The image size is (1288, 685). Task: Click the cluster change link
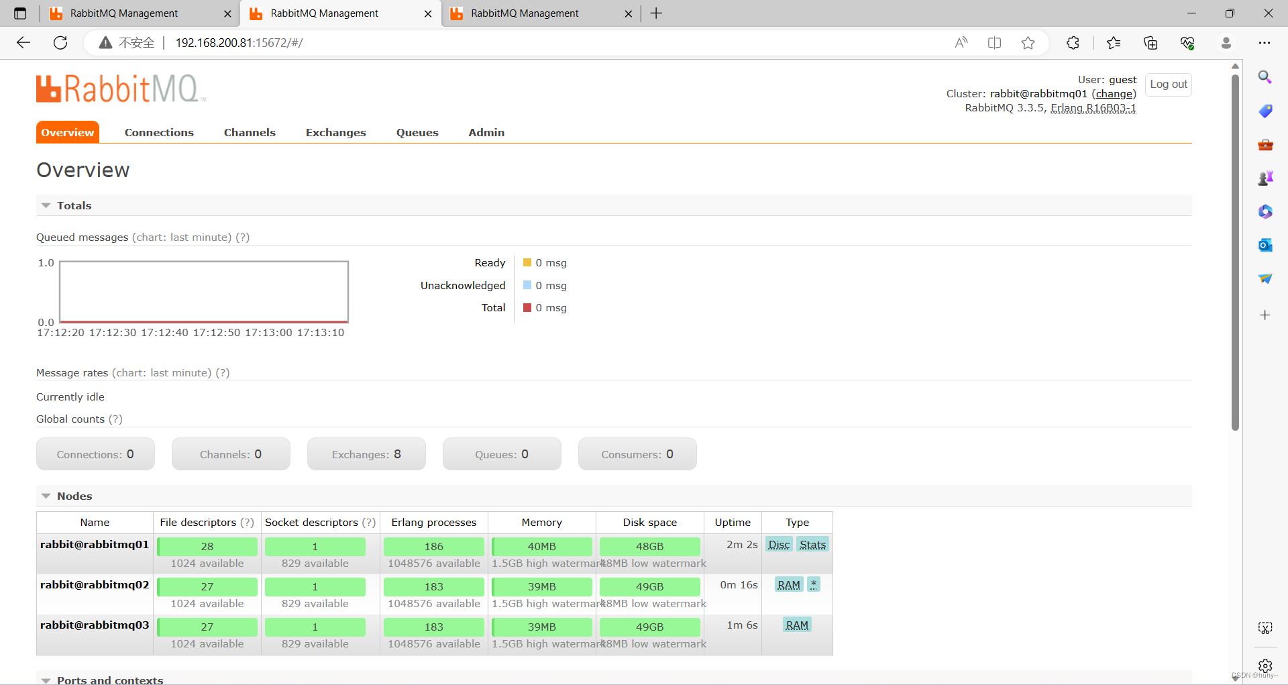pos(1114,94)
